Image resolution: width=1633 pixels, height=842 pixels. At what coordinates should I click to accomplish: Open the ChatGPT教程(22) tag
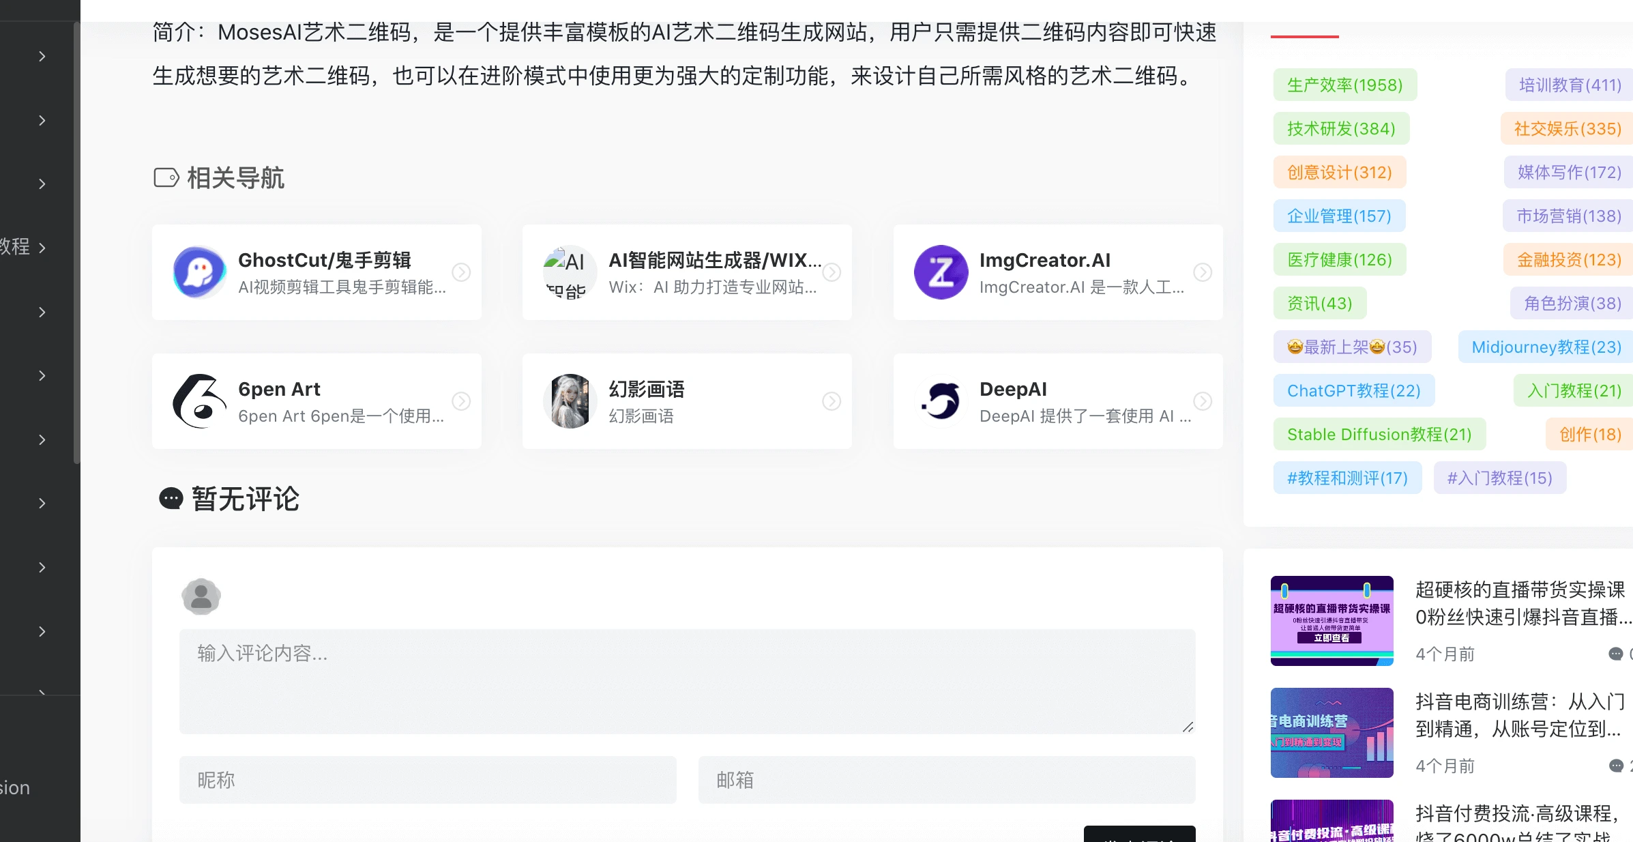coord(1353,391)
